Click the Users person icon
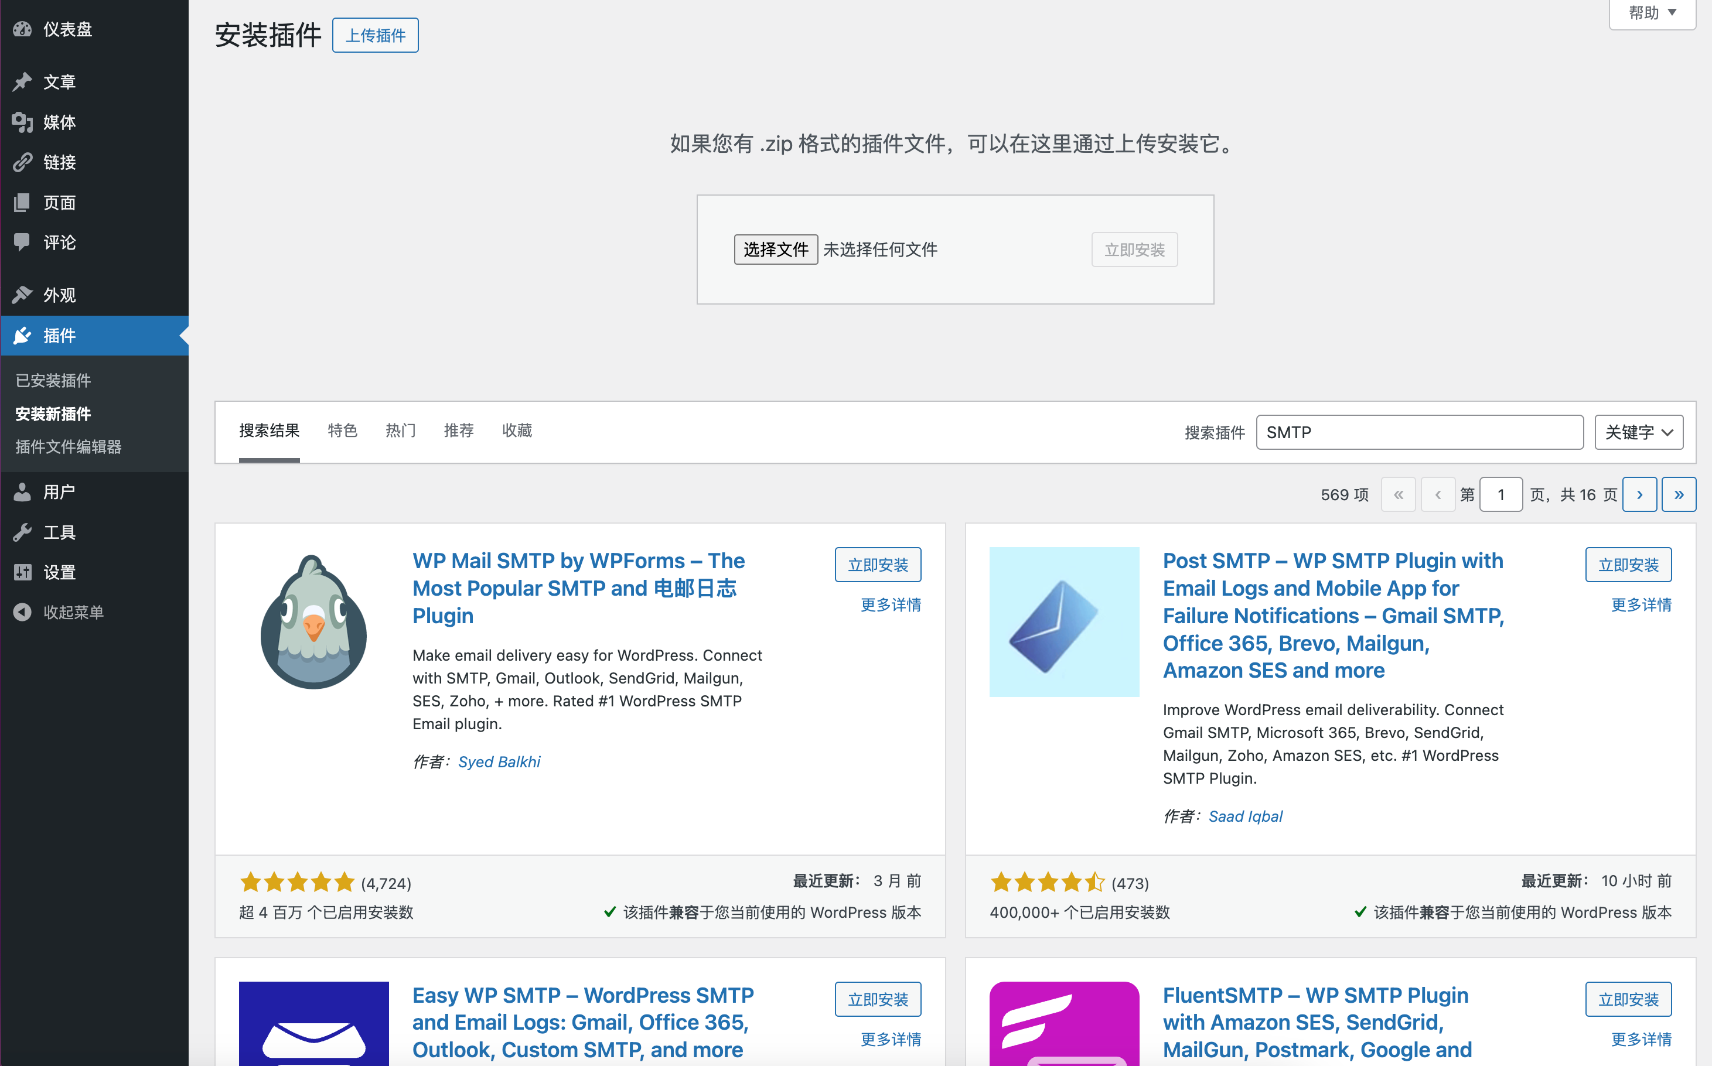1712x1066 pixels. tap(23, 492)
